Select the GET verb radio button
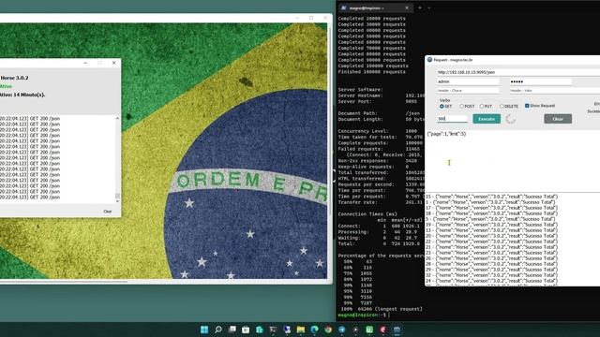This screenshot has width=600, height=337. pos(442,106)
